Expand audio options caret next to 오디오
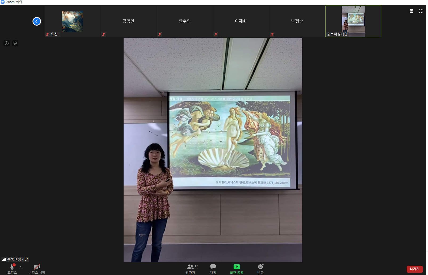Viewport: 428px width, 275px height. (21, 267)
